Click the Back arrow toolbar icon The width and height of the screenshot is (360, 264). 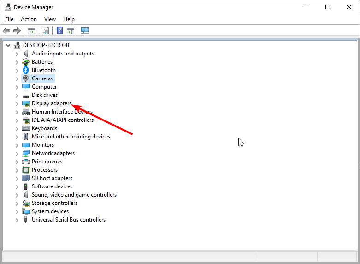click(x=6, y=30)
